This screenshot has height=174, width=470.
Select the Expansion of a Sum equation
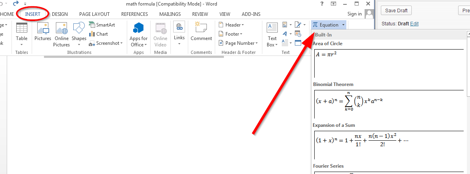389,145
